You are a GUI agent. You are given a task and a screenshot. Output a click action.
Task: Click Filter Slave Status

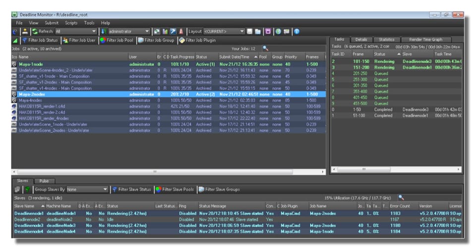pyautogui.click(x=131, y=189)
